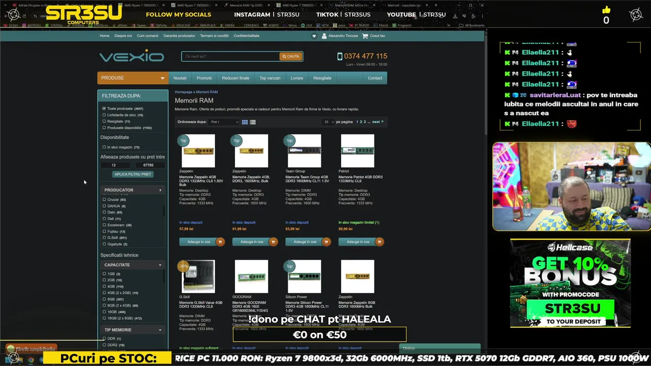The height and width of the screenshot is (366, 651).
Task: Open the All Bookmarks folder
Action: click(472, 25)
